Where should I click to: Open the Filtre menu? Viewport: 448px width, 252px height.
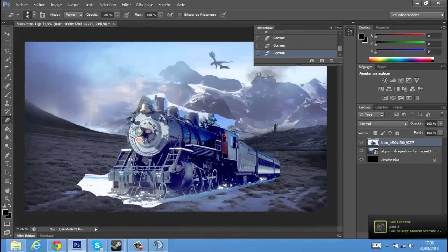pos(126,5)
